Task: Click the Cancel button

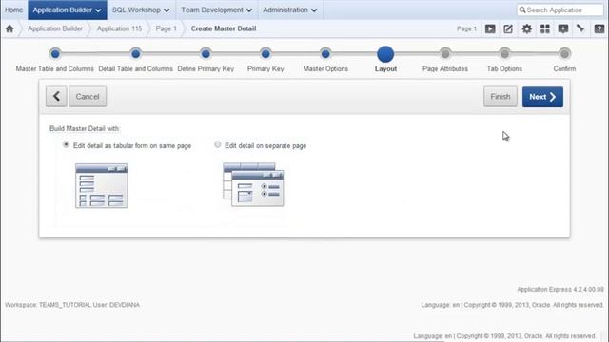Action: [88, 97]
